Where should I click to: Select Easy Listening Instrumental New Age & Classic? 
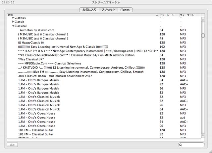pos(104,47)
